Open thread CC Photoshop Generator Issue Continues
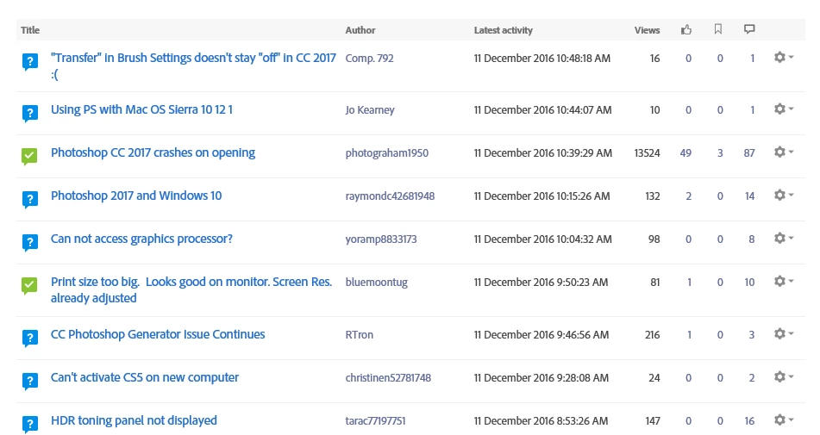This screenshot has width=820, height=435. (x=158, y=334)
